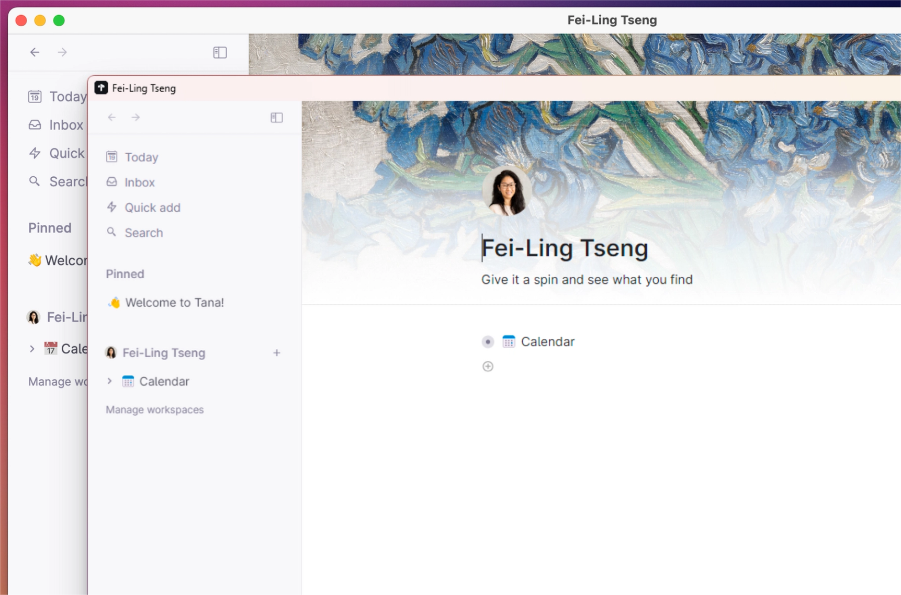
Task: Add new node with circled plus button
Action: point(488,367)
